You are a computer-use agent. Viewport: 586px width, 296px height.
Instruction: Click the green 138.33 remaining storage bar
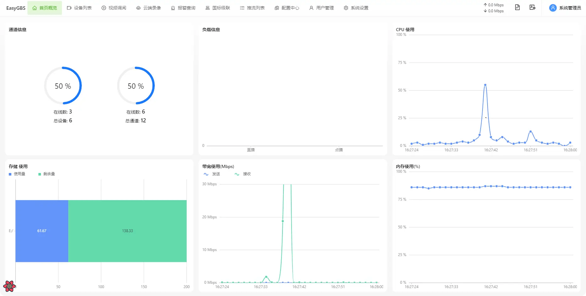(x=127, y=231)
